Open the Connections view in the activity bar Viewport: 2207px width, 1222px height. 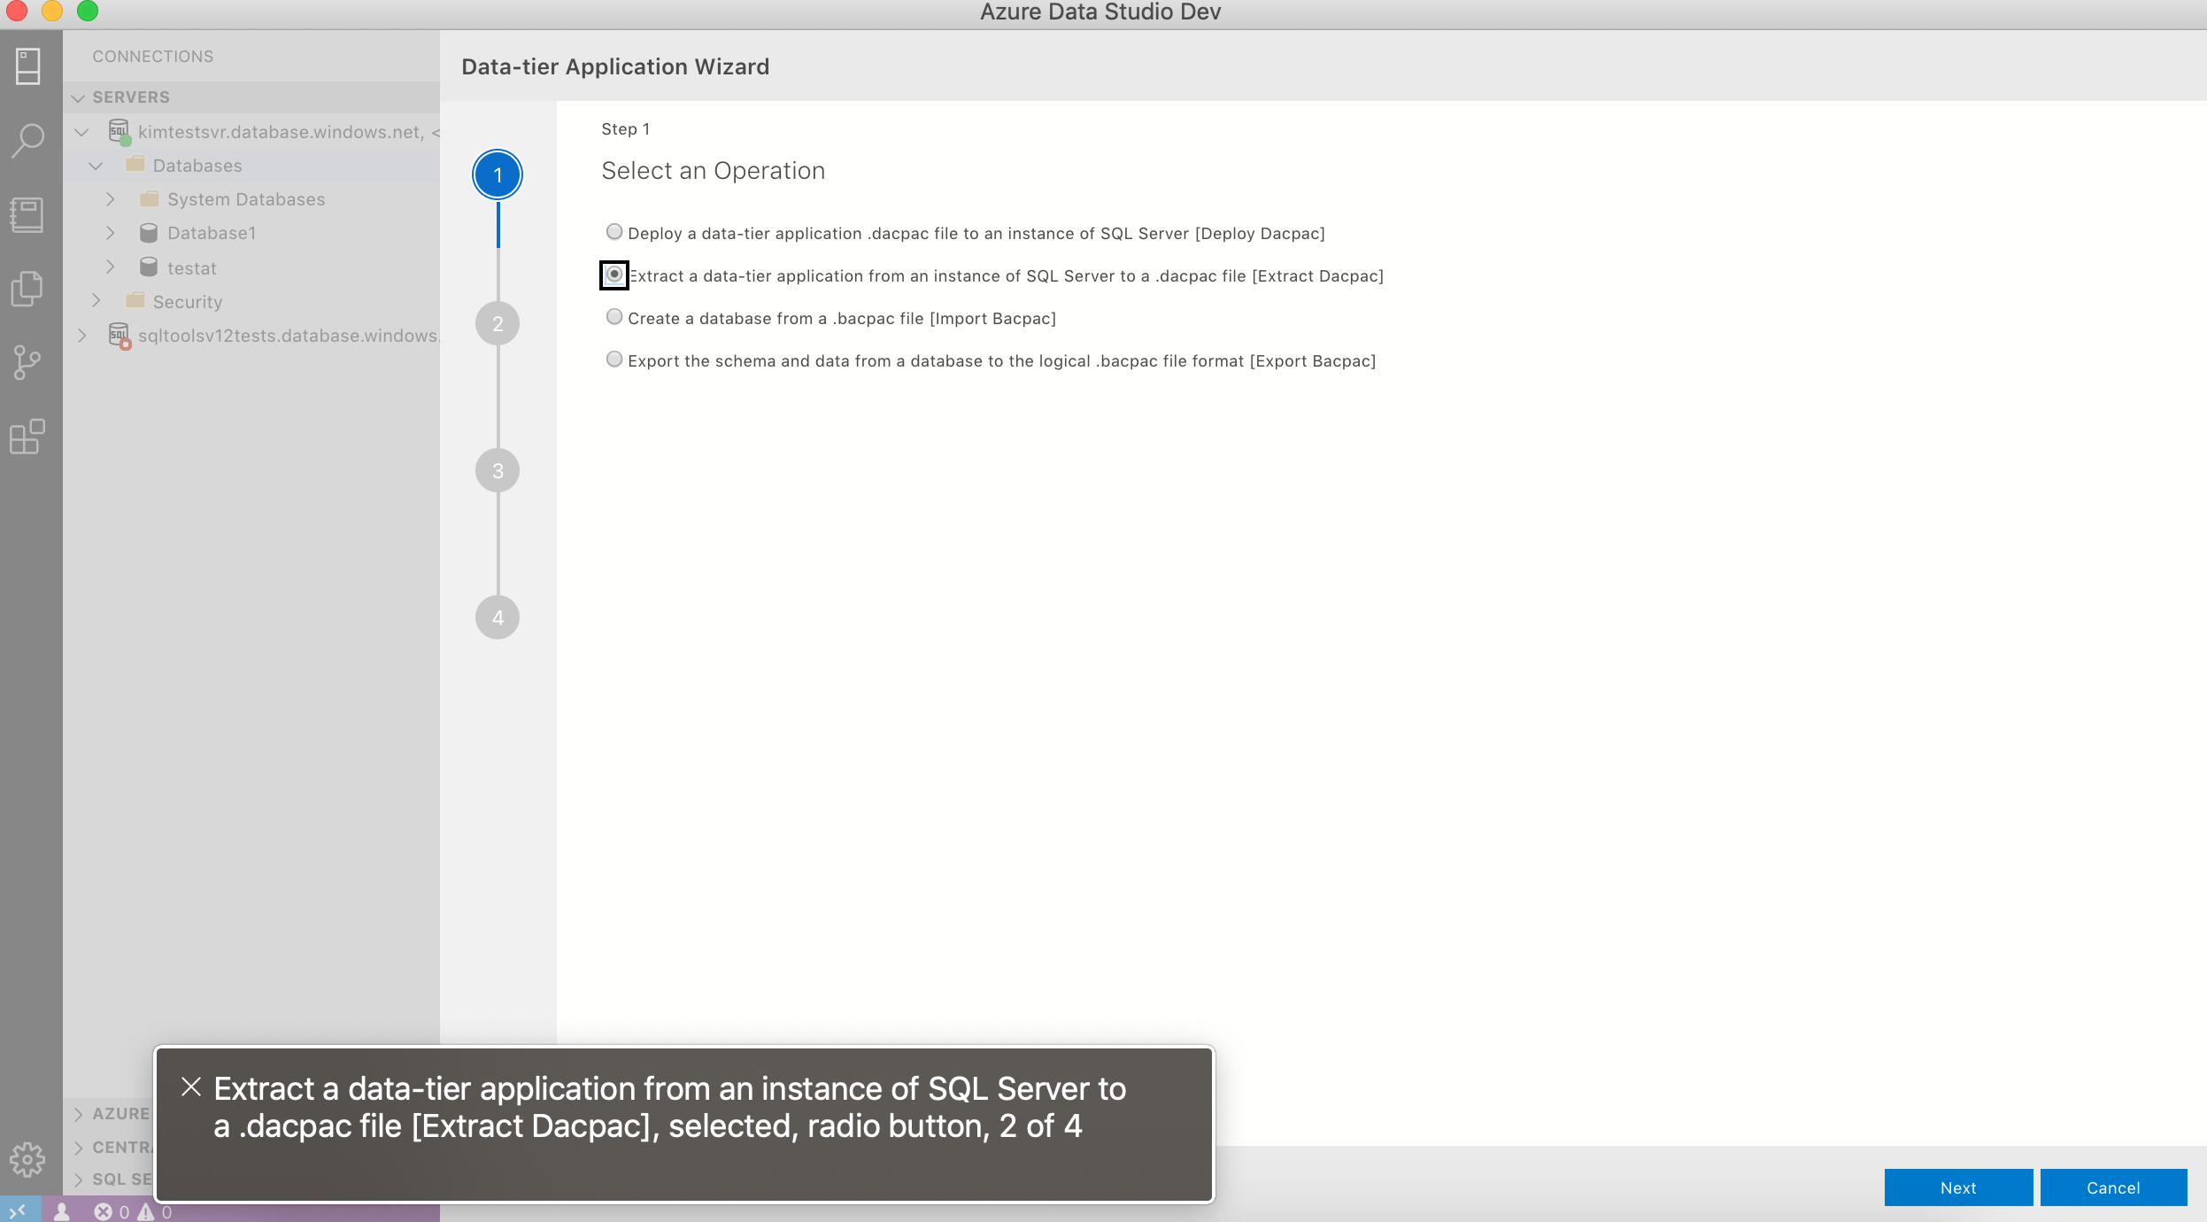[27, 66]
